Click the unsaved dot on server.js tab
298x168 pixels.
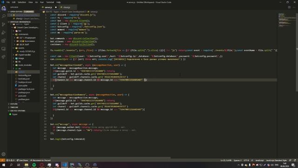coord(56,7)
